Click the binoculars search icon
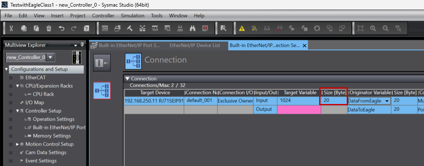 click(193, 28)
